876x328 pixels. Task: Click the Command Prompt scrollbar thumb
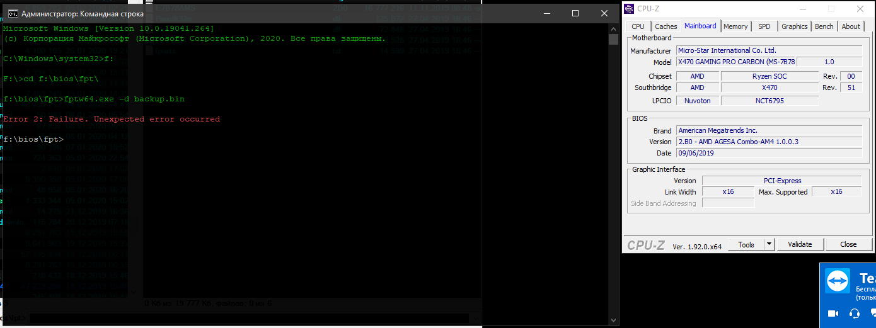tap(613, 40)
